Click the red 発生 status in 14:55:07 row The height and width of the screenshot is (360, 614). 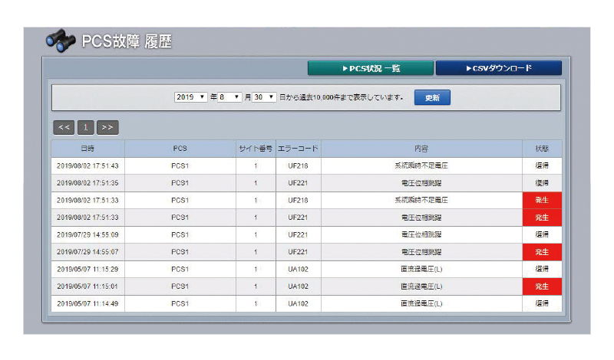click(x=542, y=252)
